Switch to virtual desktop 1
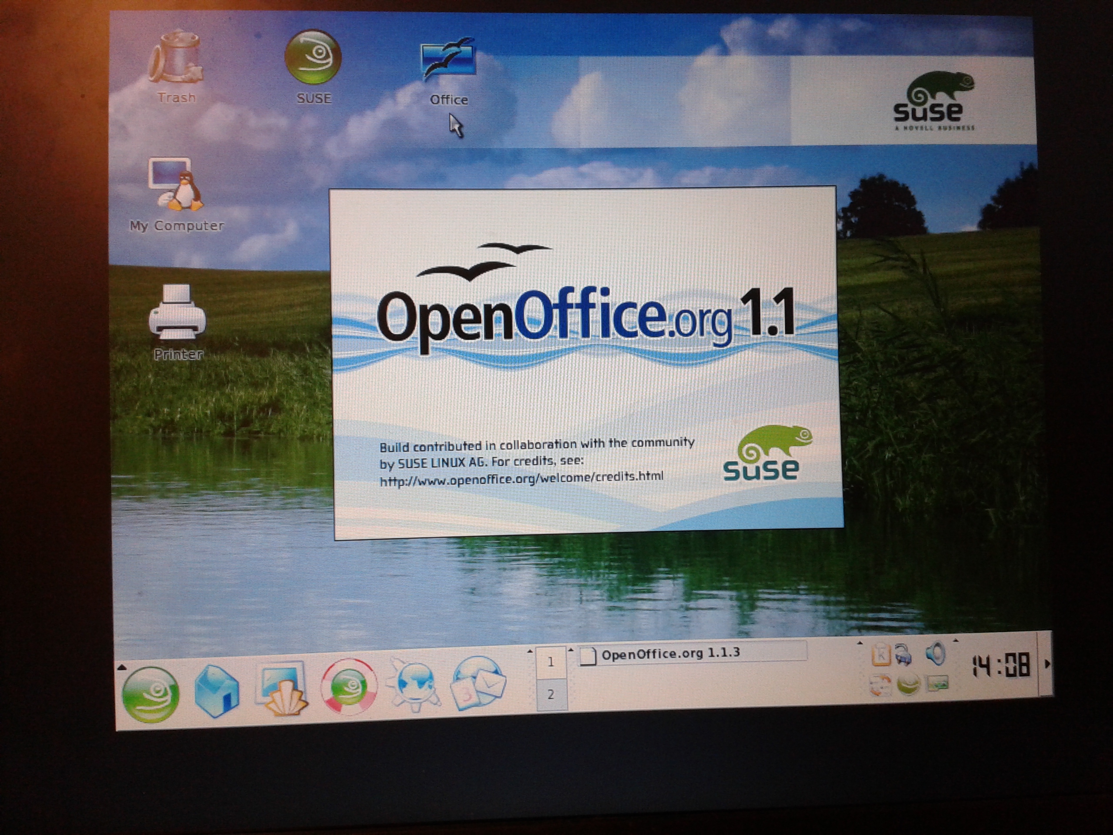 [551, 662]
